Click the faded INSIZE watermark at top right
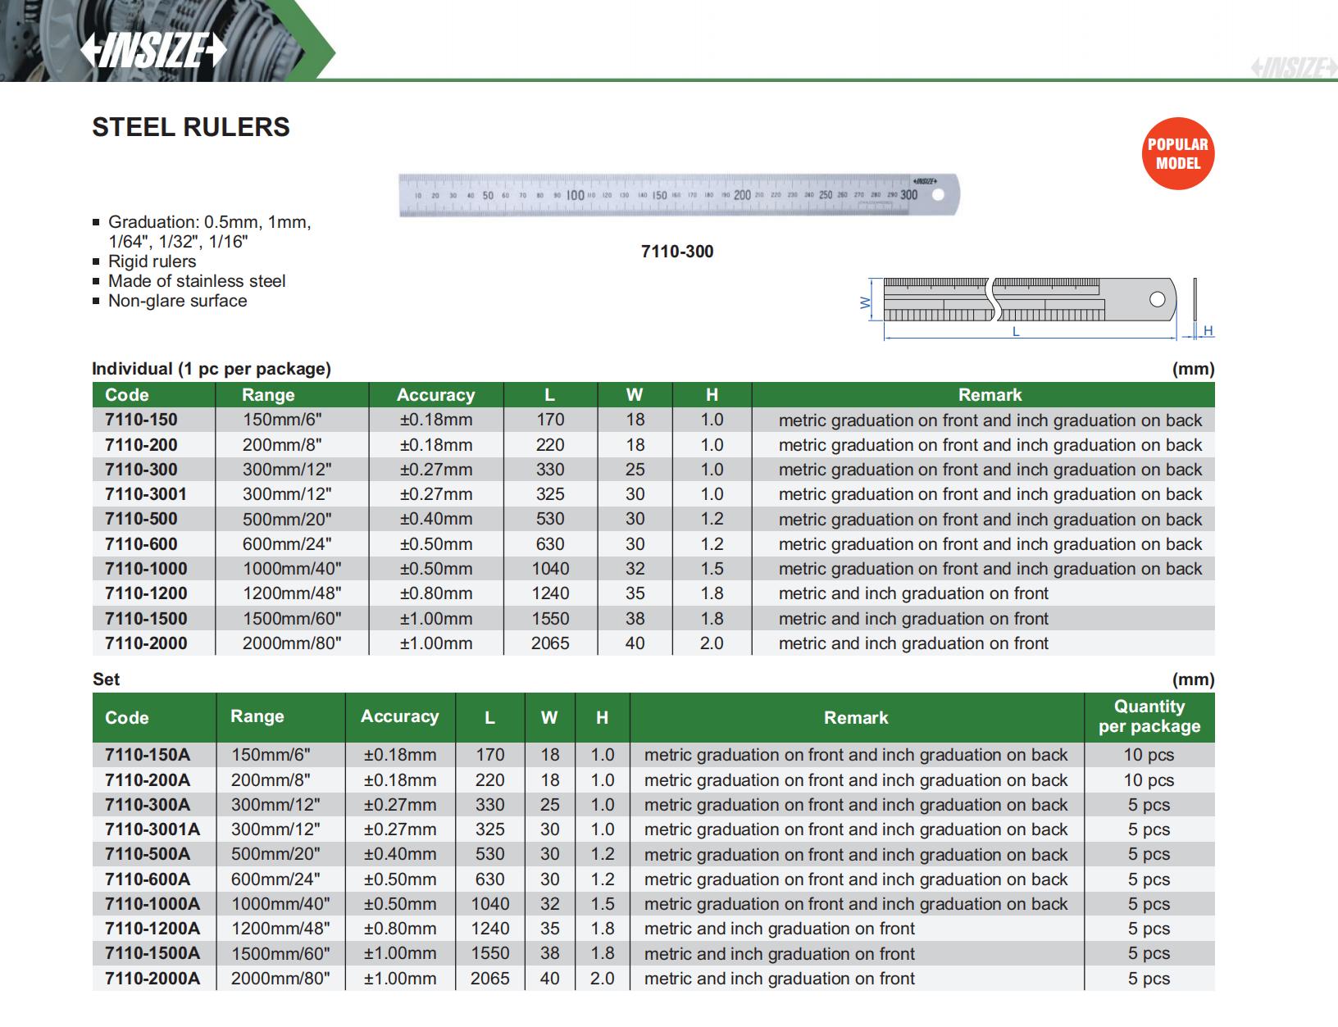The image size is (1338, 1027). pos(1293,67)
